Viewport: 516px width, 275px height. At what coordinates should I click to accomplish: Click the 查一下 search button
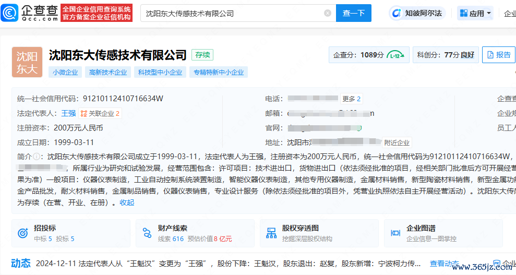tap(353, 13)
